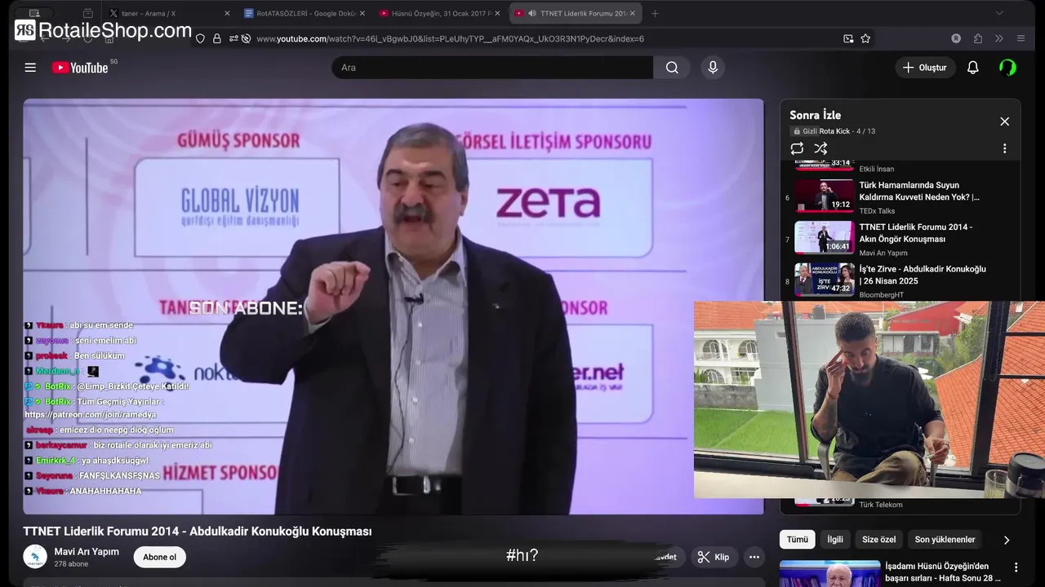Show more filter chips with arrow

pos(1006,540)
